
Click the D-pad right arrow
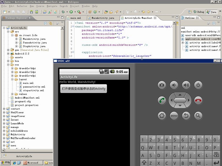(189, 100)
